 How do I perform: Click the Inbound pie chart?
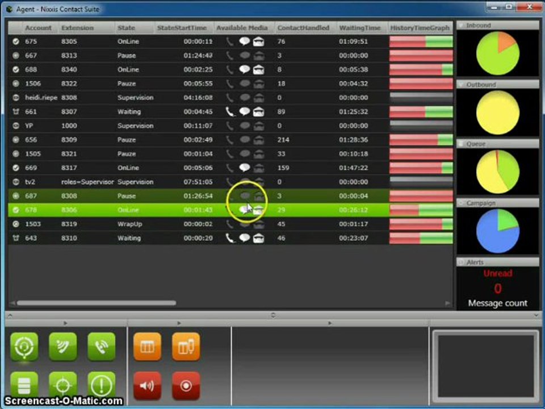pos(498,53)
